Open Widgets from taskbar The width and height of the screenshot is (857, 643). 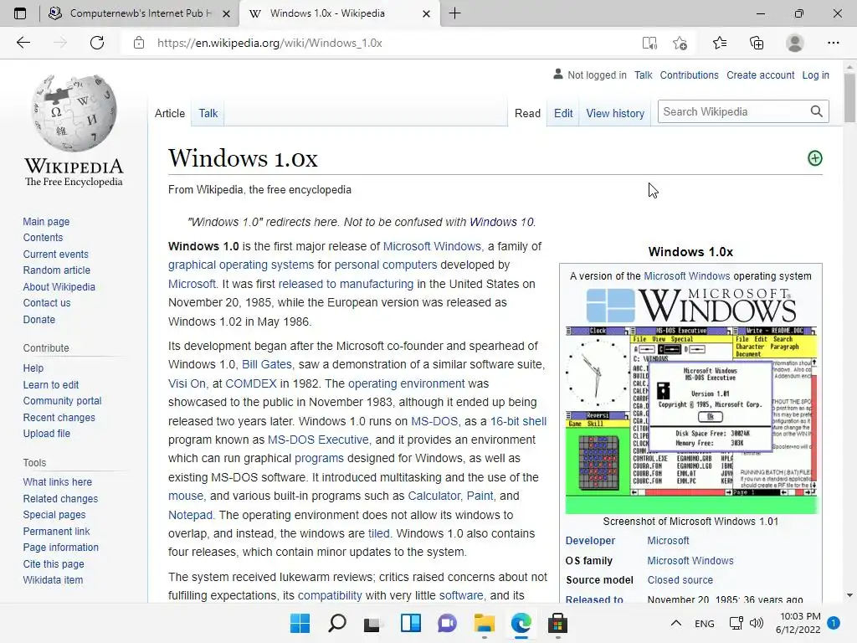[410, 623]
